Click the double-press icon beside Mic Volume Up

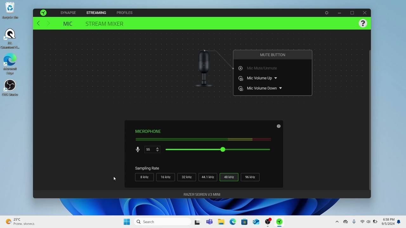[241, 78]
